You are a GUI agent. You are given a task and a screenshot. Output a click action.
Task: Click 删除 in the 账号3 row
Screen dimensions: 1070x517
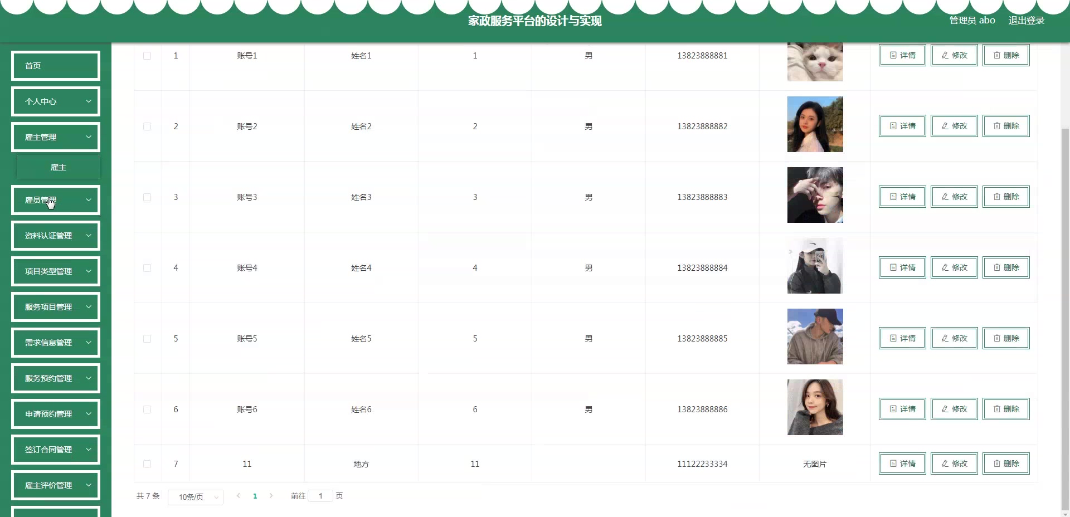coord(1006,197)
